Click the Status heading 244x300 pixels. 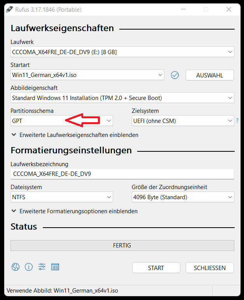pos(24,226)
